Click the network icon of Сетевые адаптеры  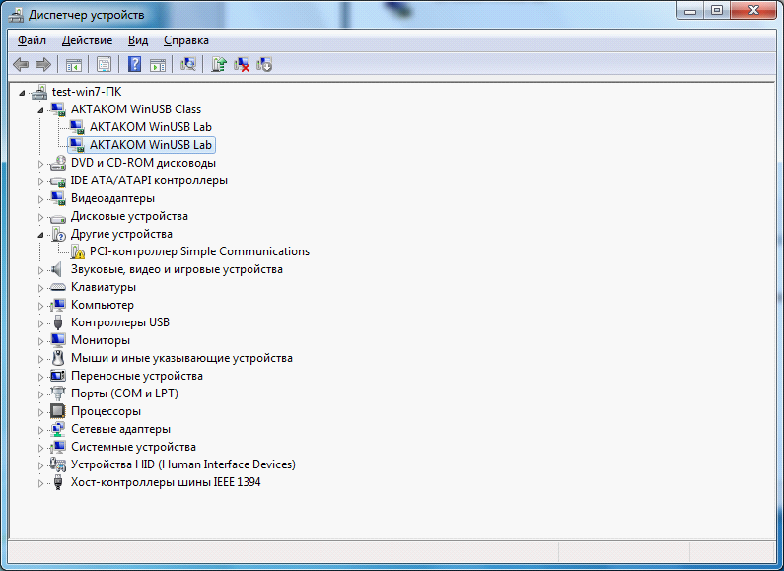click(x=58, y=429)
